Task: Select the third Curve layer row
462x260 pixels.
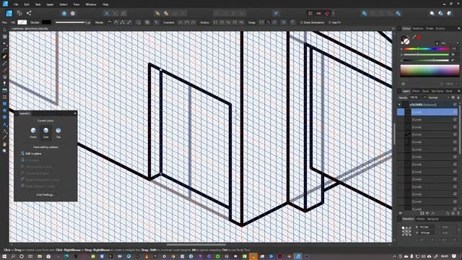Action: pos(427,127)
